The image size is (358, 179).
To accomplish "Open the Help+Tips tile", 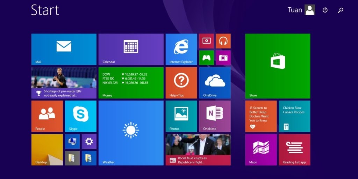I will click(x=181, y=83).
